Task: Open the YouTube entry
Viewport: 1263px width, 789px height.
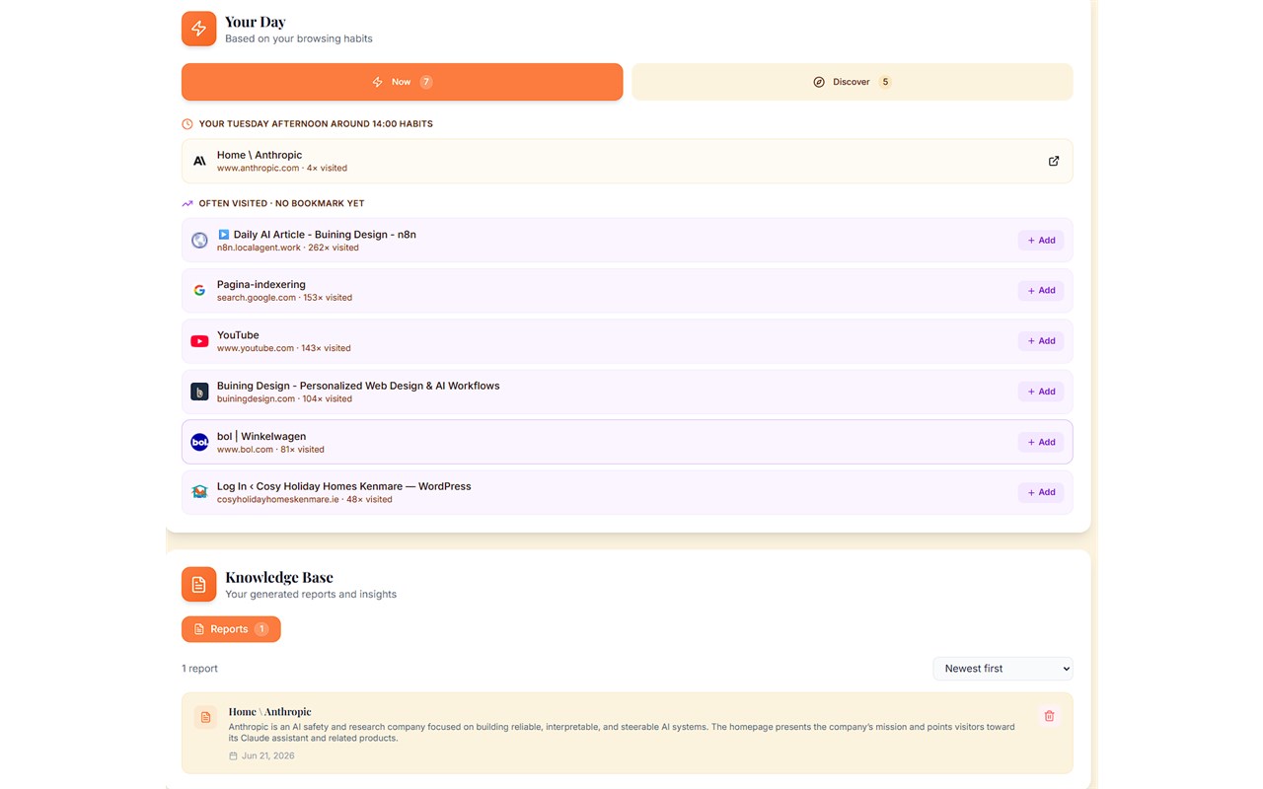Action: coord(627,341)
